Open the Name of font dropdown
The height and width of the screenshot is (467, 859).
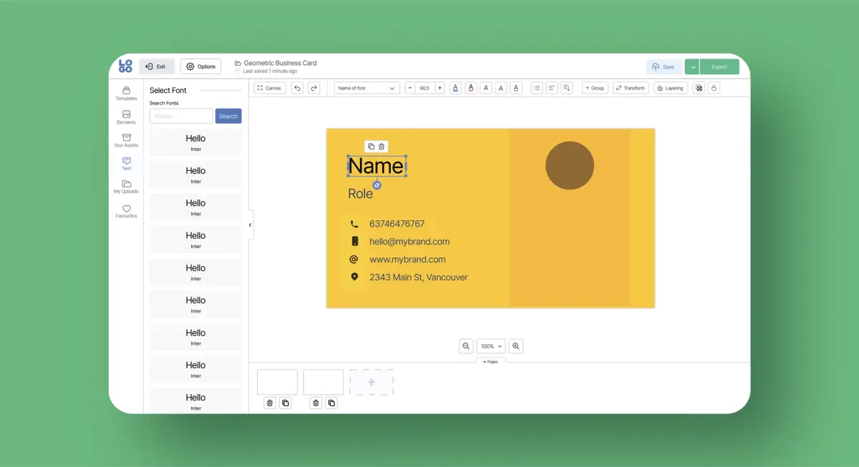pos(366,87)
